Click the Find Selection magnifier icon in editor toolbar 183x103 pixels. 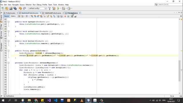pyautogui.click(x=32, y=16)
